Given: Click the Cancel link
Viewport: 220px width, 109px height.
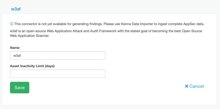Looking at the screenshot, I should click(197, 86).
